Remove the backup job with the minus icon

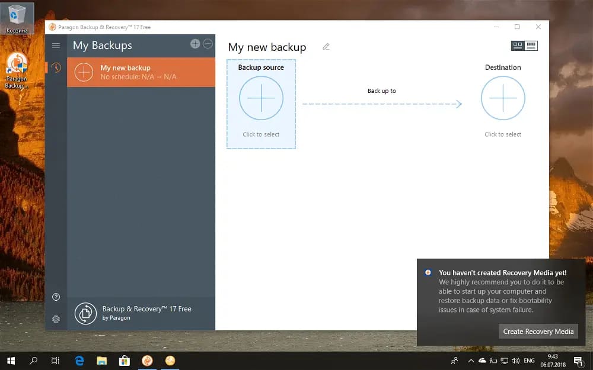click(x=208, y=44)
